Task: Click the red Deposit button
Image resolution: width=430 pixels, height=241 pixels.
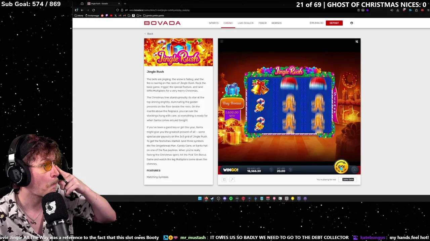Action: click(334, 23)
